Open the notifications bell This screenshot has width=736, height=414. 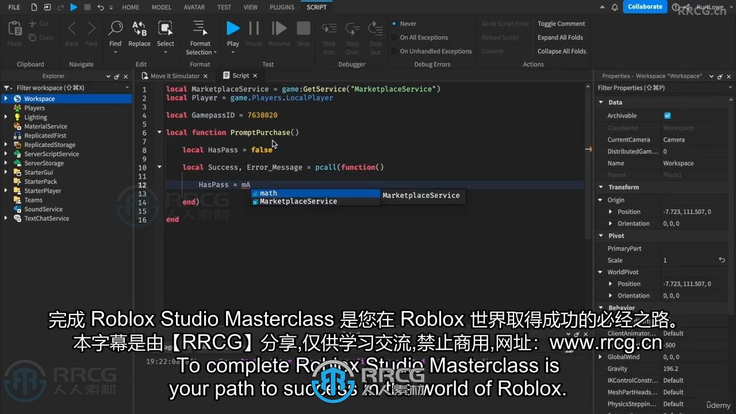tap(615, 7)
